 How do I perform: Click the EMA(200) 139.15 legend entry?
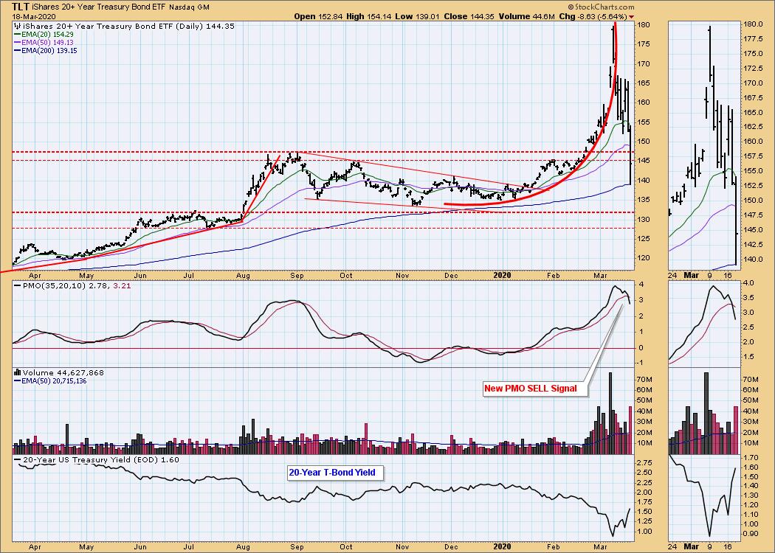coord(46,50)
